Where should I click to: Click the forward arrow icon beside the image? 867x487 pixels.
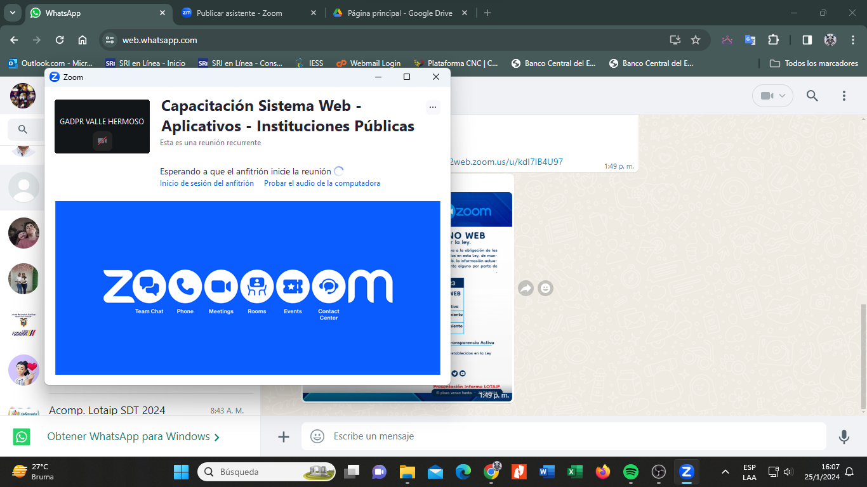526,289
